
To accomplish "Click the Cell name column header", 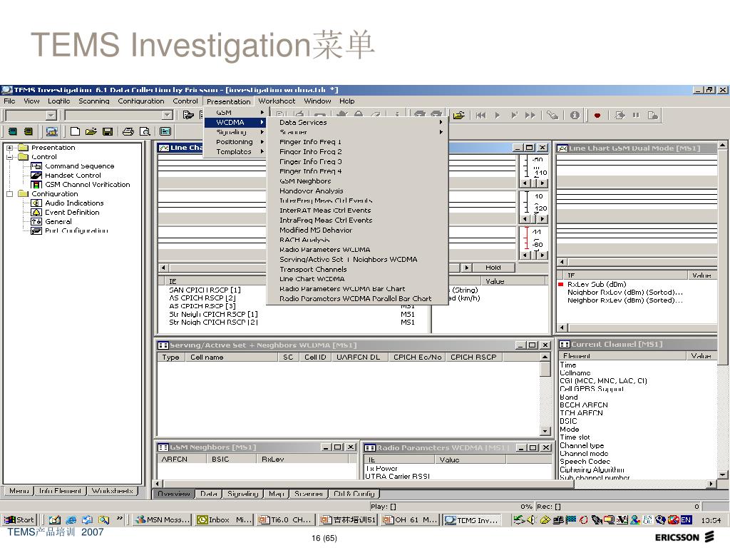I will (232, 357).
